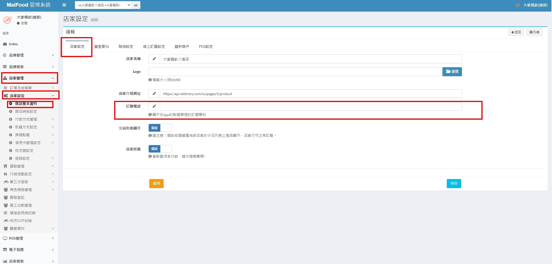Click the motorcycle icon beside 第三方服務
The height and width of the screenshot is (264, 552).
(x=6, y=182)
